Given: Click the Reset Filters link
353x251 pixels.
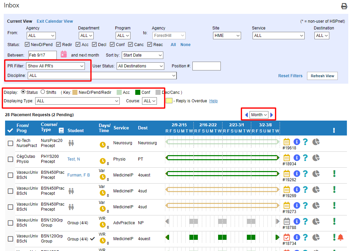Looking at the screenshot, I should point(290,76).
